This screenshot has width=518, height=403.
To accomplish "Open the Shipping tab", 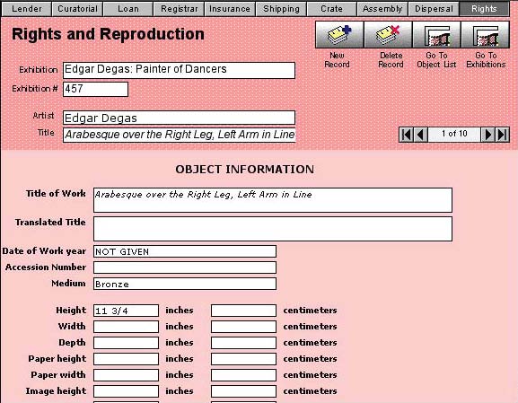I will tap(281, 9).
